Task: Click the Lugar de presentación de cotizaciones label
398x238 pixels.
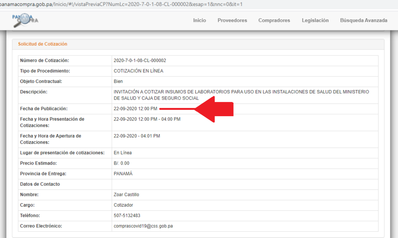Action: click(x=62, y=153)
